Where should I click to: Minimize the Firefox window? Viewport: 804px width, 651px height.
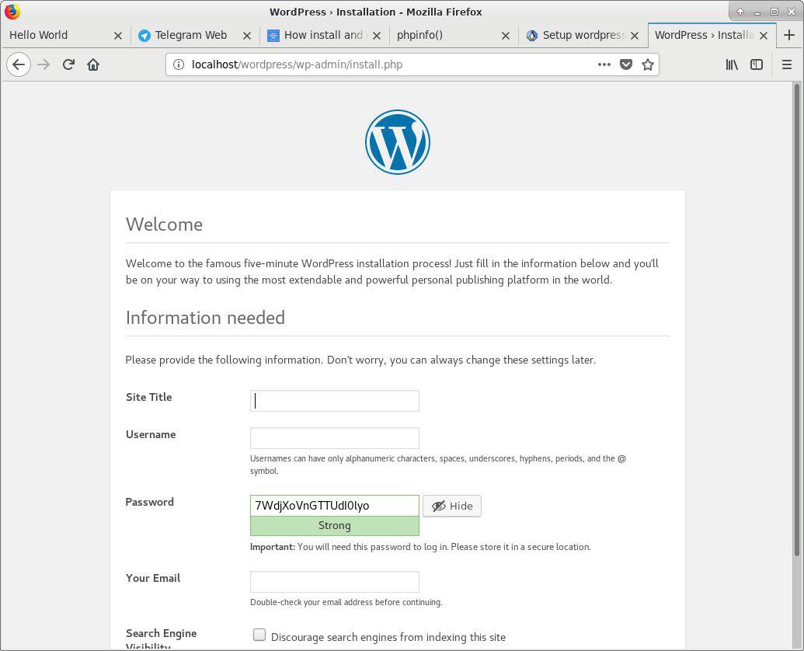pos(757,12)
